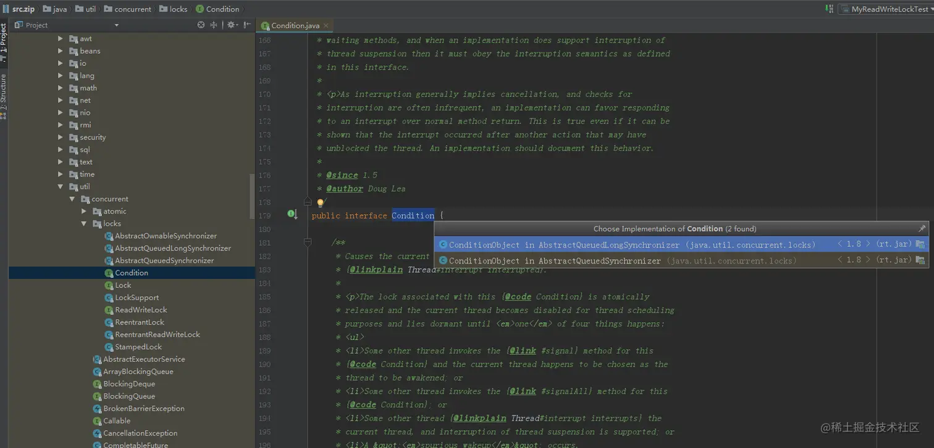Click BlockingDeque interface icon

click(x=97, y=384)
